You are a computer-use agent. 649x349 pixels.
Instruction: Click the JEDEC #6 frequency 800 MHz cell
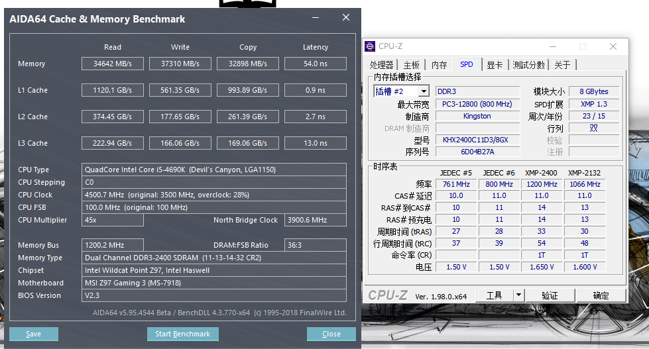point(499,184)
